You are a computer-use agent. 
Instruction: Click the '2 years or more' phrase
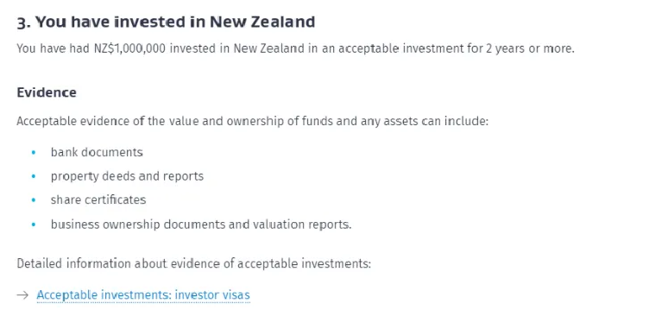530,48
